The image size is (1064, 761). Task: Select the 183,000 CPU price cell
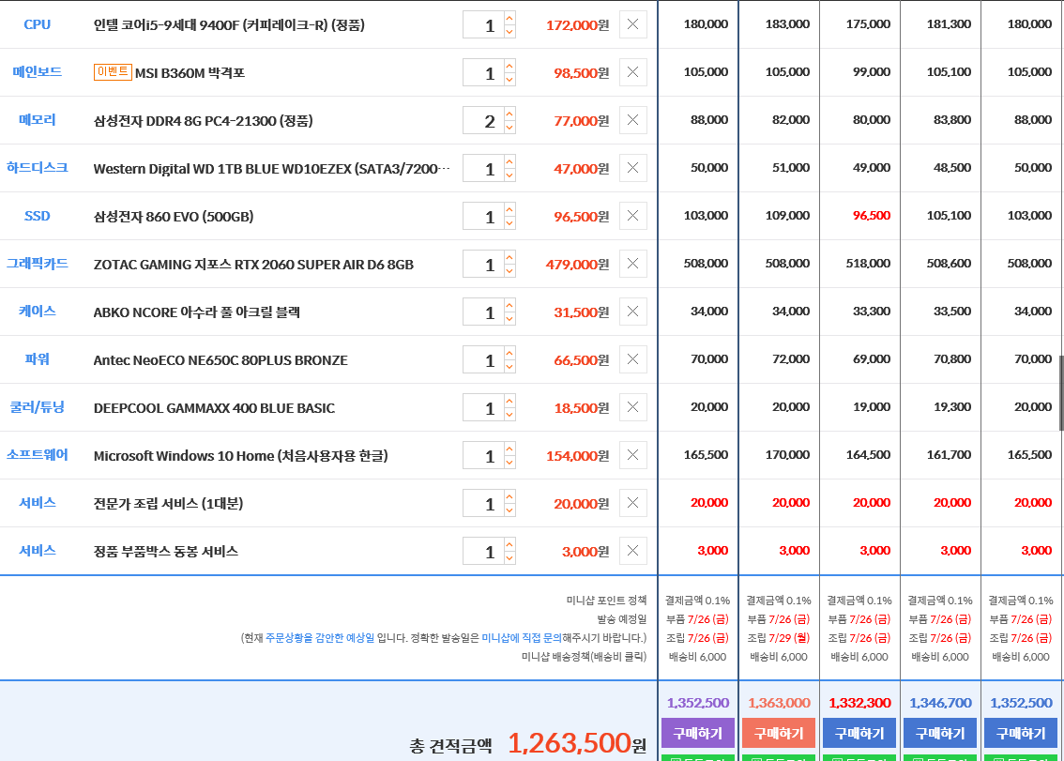point(787,24)
